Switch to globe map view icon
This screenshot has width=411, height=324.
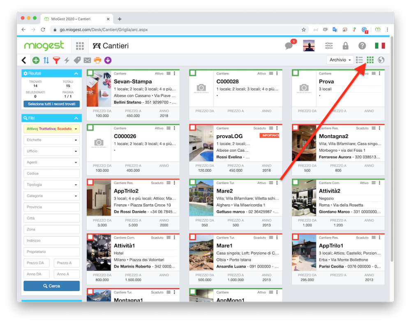[381, 60]
